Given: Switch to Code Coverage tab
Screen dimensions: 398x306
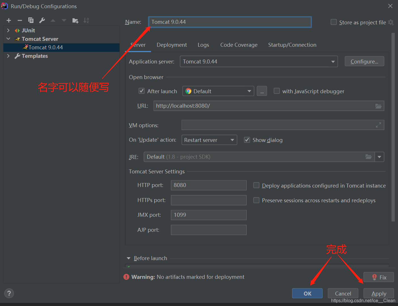Looking at the screenshot, I should (239, 45).
